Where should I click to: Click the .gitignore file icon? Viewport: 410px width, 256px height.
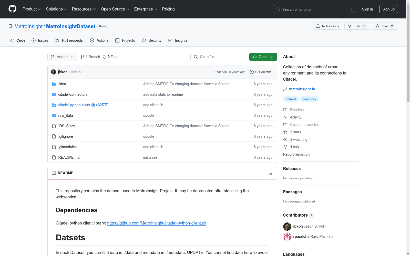coord(54,136)
